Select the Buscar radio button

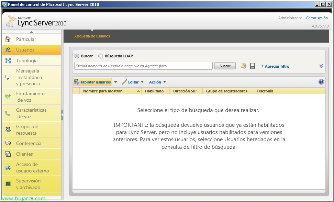click(77, 56)
